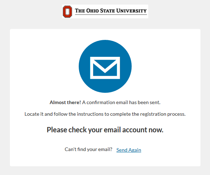
Task: Click the word "confirmation" in the message
Action: click(101, 102)
